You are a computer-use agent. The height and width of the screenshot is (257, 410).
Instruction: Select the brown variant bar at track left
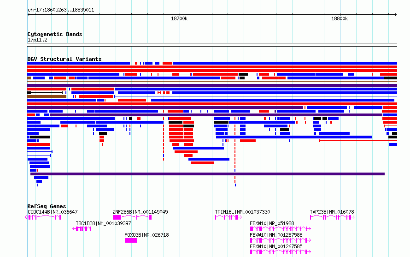point(47,96)
